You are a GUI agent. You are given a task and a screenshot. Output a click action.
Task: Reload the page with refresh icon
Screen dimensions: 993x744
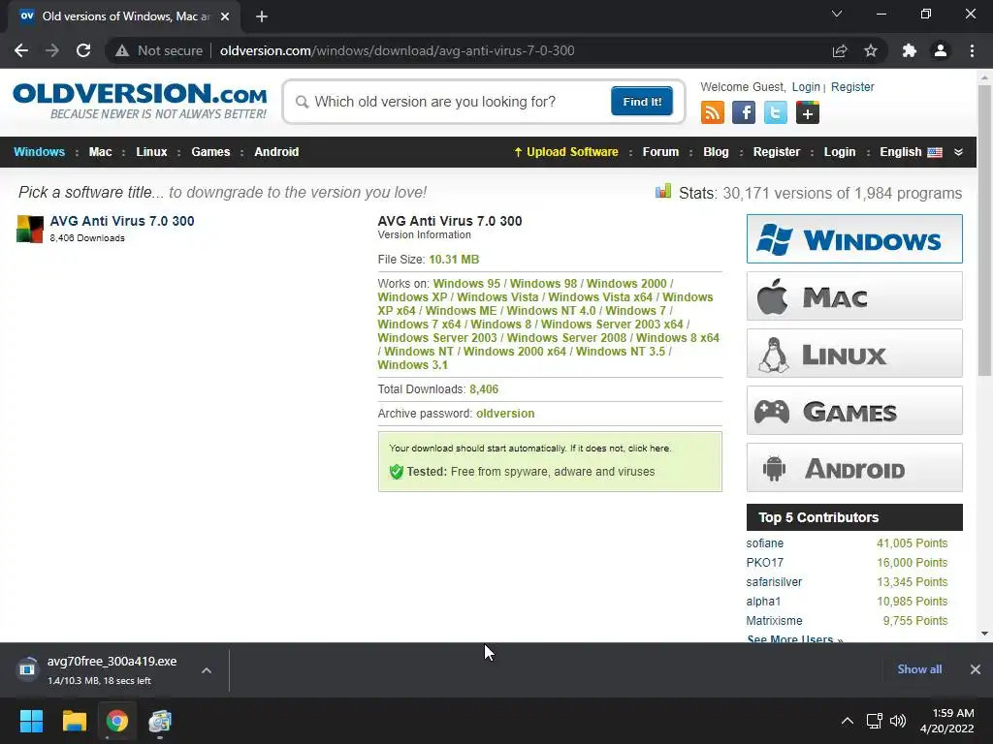pyautogui.click(x=83, y=50)
